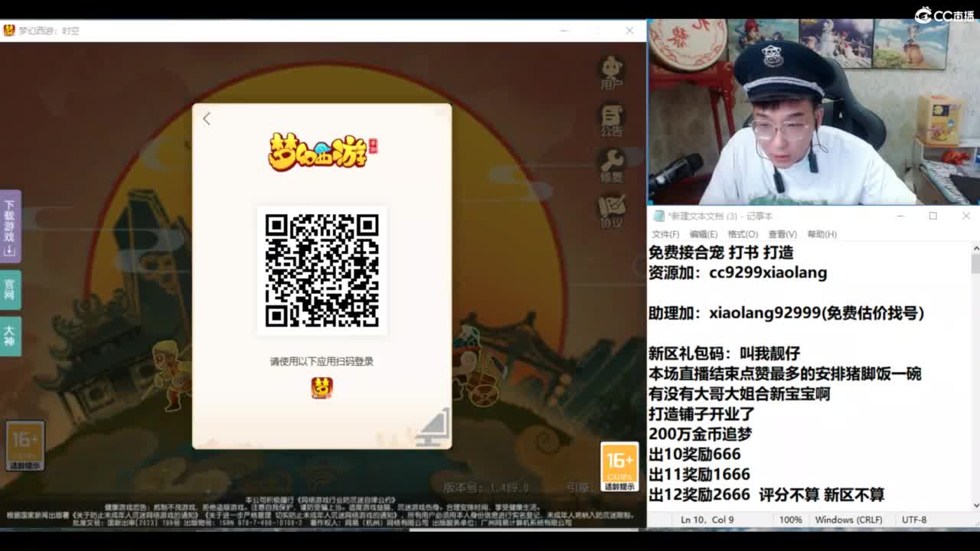Screen dimensions: 980x551
Task: Click text line 免费接合宠 打书 打造
Action: (720, 253)
